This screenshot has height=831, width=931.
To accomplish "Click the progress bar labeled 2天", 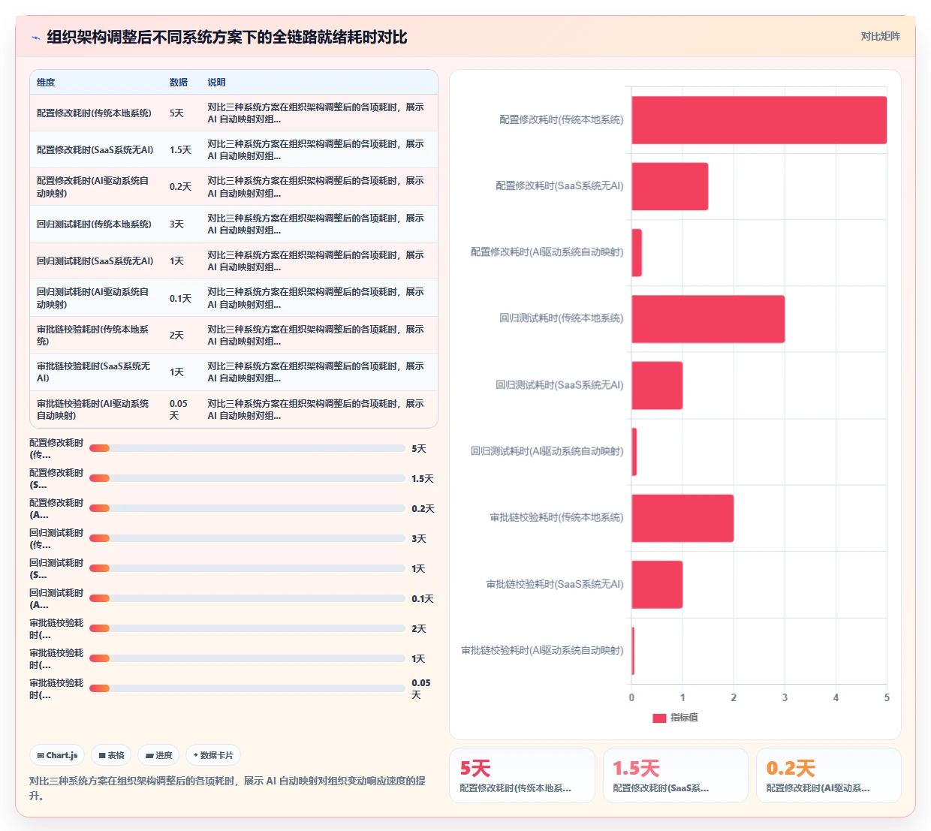I will 247,628.
